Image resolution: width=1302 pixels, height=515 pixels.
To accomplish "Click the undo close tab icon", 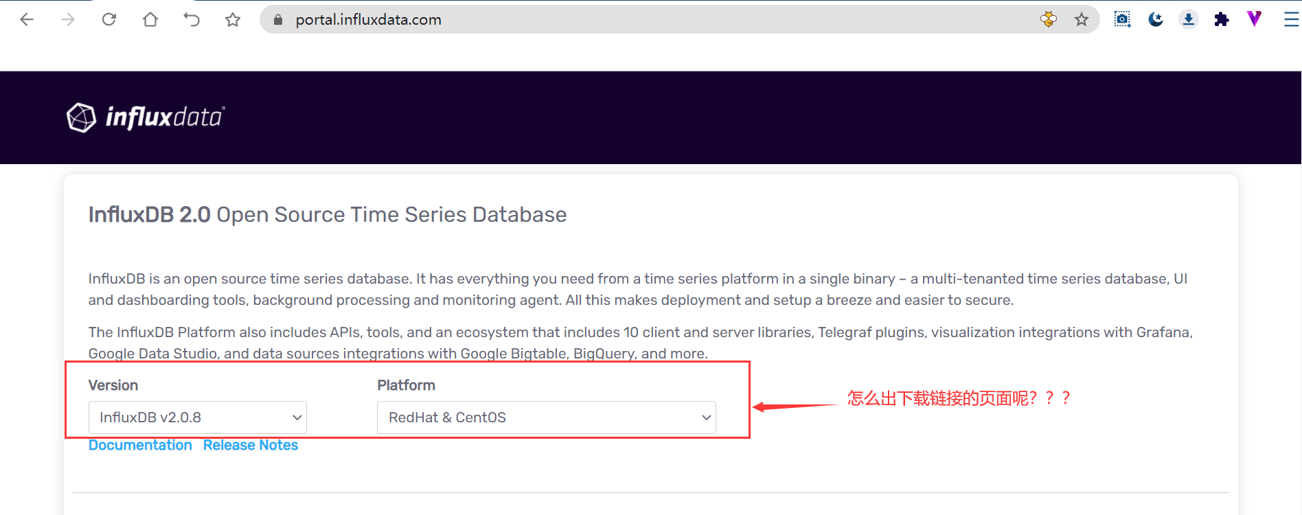I will [192, 20].
